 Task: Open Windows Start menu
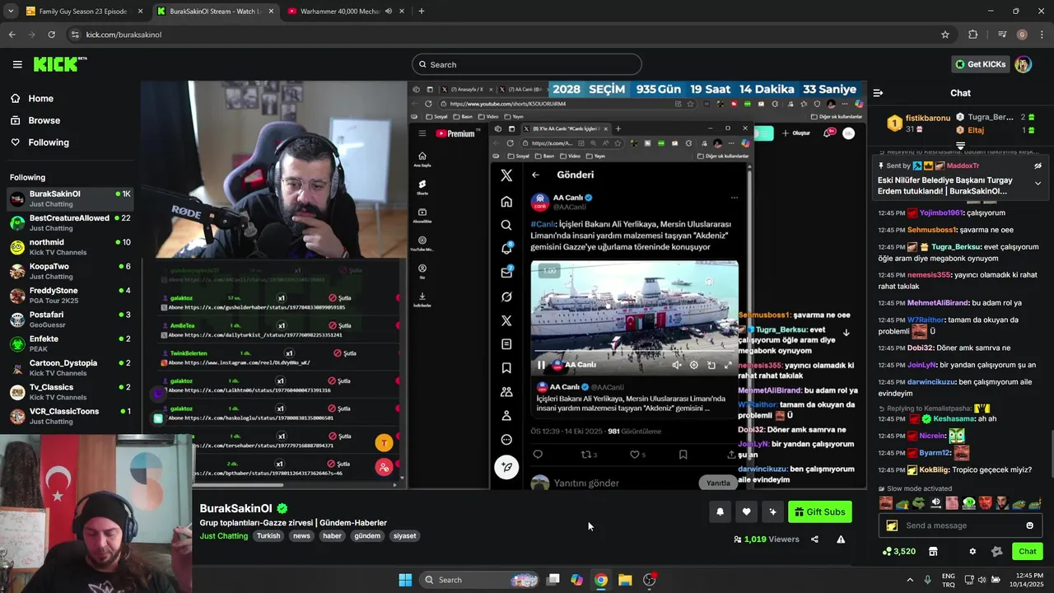pyautogui.click(x=405, y=580)
